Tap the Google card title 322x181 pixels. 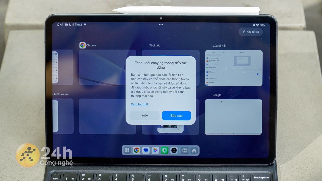click(x=217, y=95)
